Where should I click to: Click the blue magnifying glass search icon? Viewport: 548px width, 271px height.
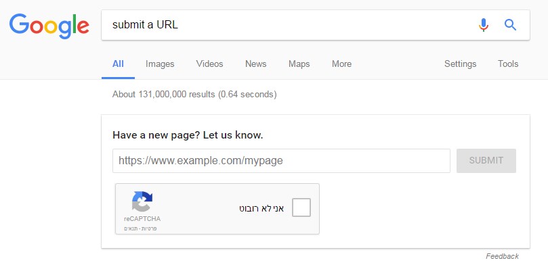pos(511,25)
